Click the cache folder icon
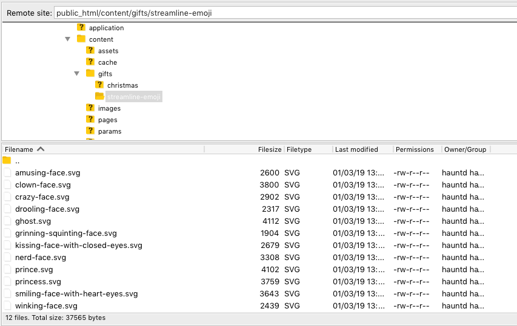Viewport: 517px width, 326px height. coord(90,62)
